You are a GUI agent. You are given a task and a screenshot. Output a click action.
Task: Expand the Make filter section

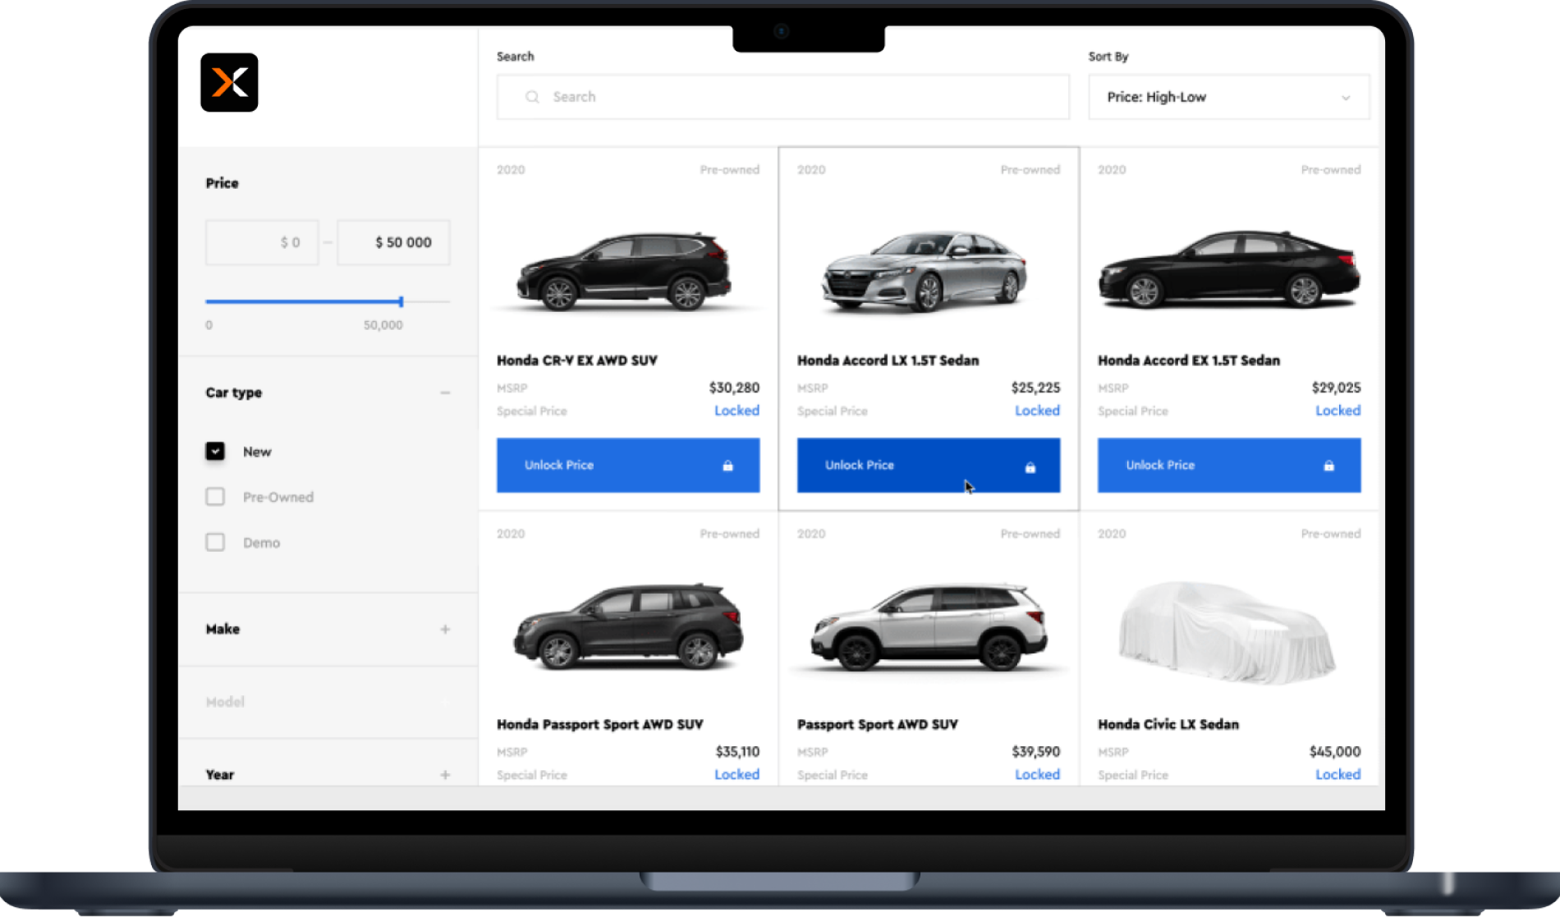click(x=445, y=629)
